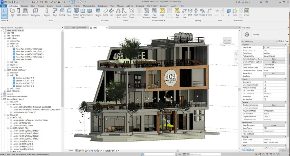Click Edit for Visibility/Graphics Overrides
The height and width of the screenshot is (156, 290).
[274, 59]
